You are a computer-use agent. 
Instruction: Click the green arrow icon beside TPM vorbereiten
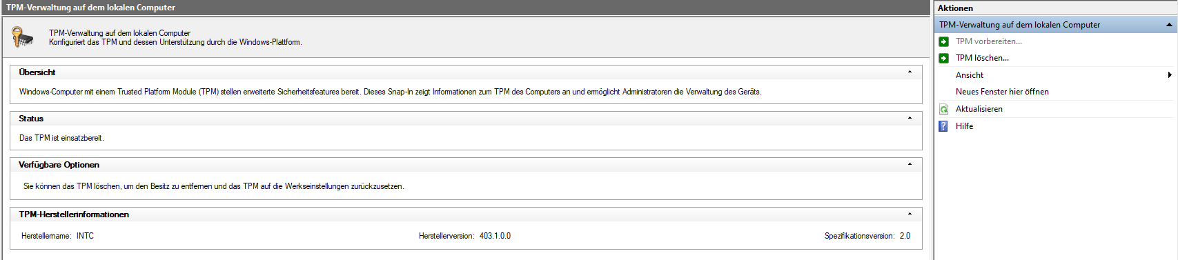(943, 41)
